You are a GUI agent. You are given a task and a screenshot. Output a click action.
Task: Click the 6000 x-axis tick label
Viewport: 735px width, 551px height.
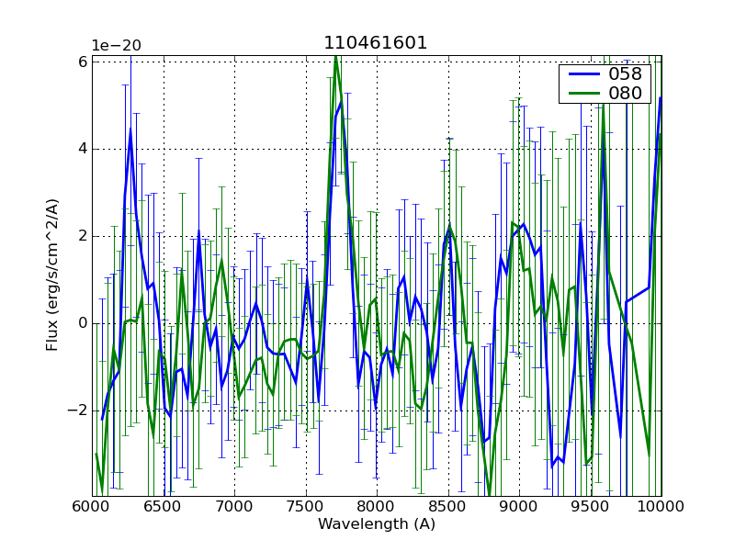tap(92, 507)
